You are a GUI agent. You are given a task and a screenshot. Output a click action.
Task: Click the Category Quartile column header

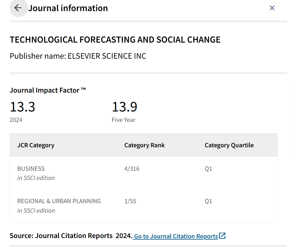pos(229,145)
